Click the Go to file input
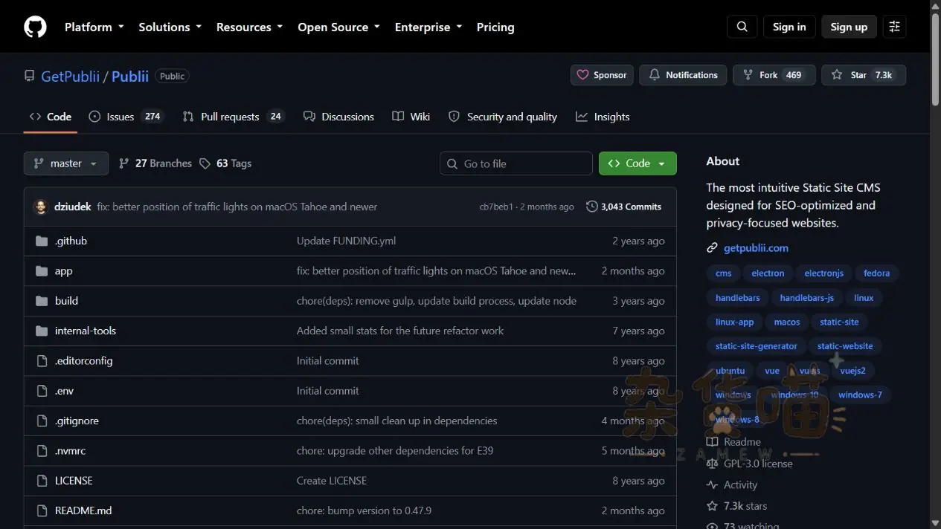This screenshot has width=941, height=529. [x=516, y=163]
